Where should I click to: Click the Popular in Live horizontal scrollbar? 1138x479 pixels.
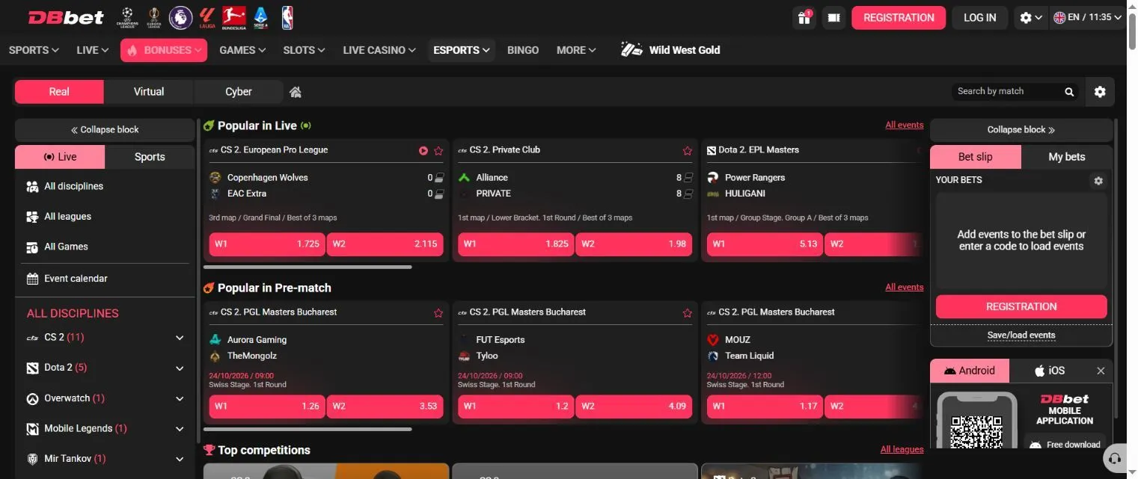308,267
